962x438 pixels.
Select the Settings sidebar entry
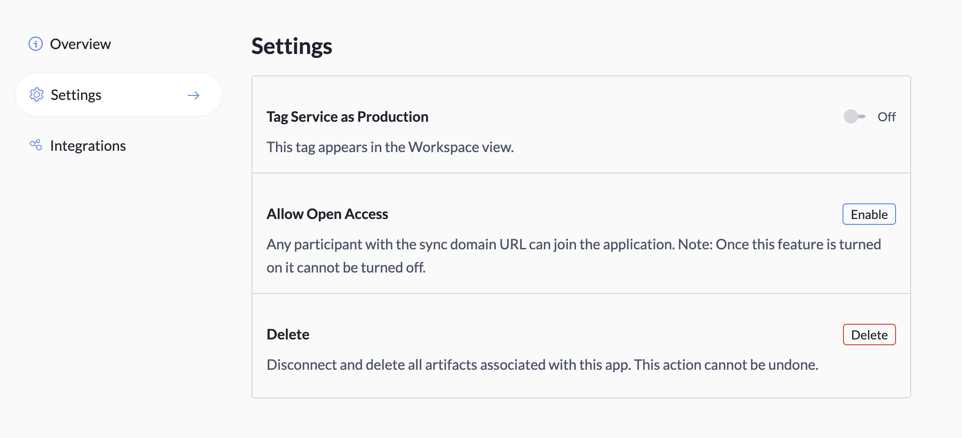pos(76,95)
